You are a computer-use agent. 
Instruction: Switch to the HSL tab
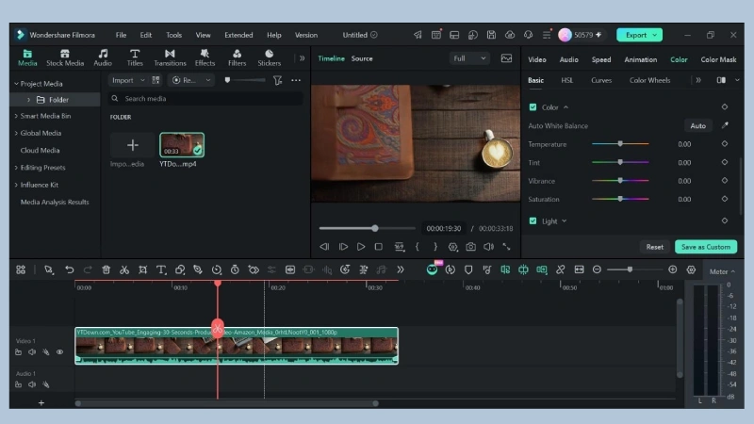(567, 80)
